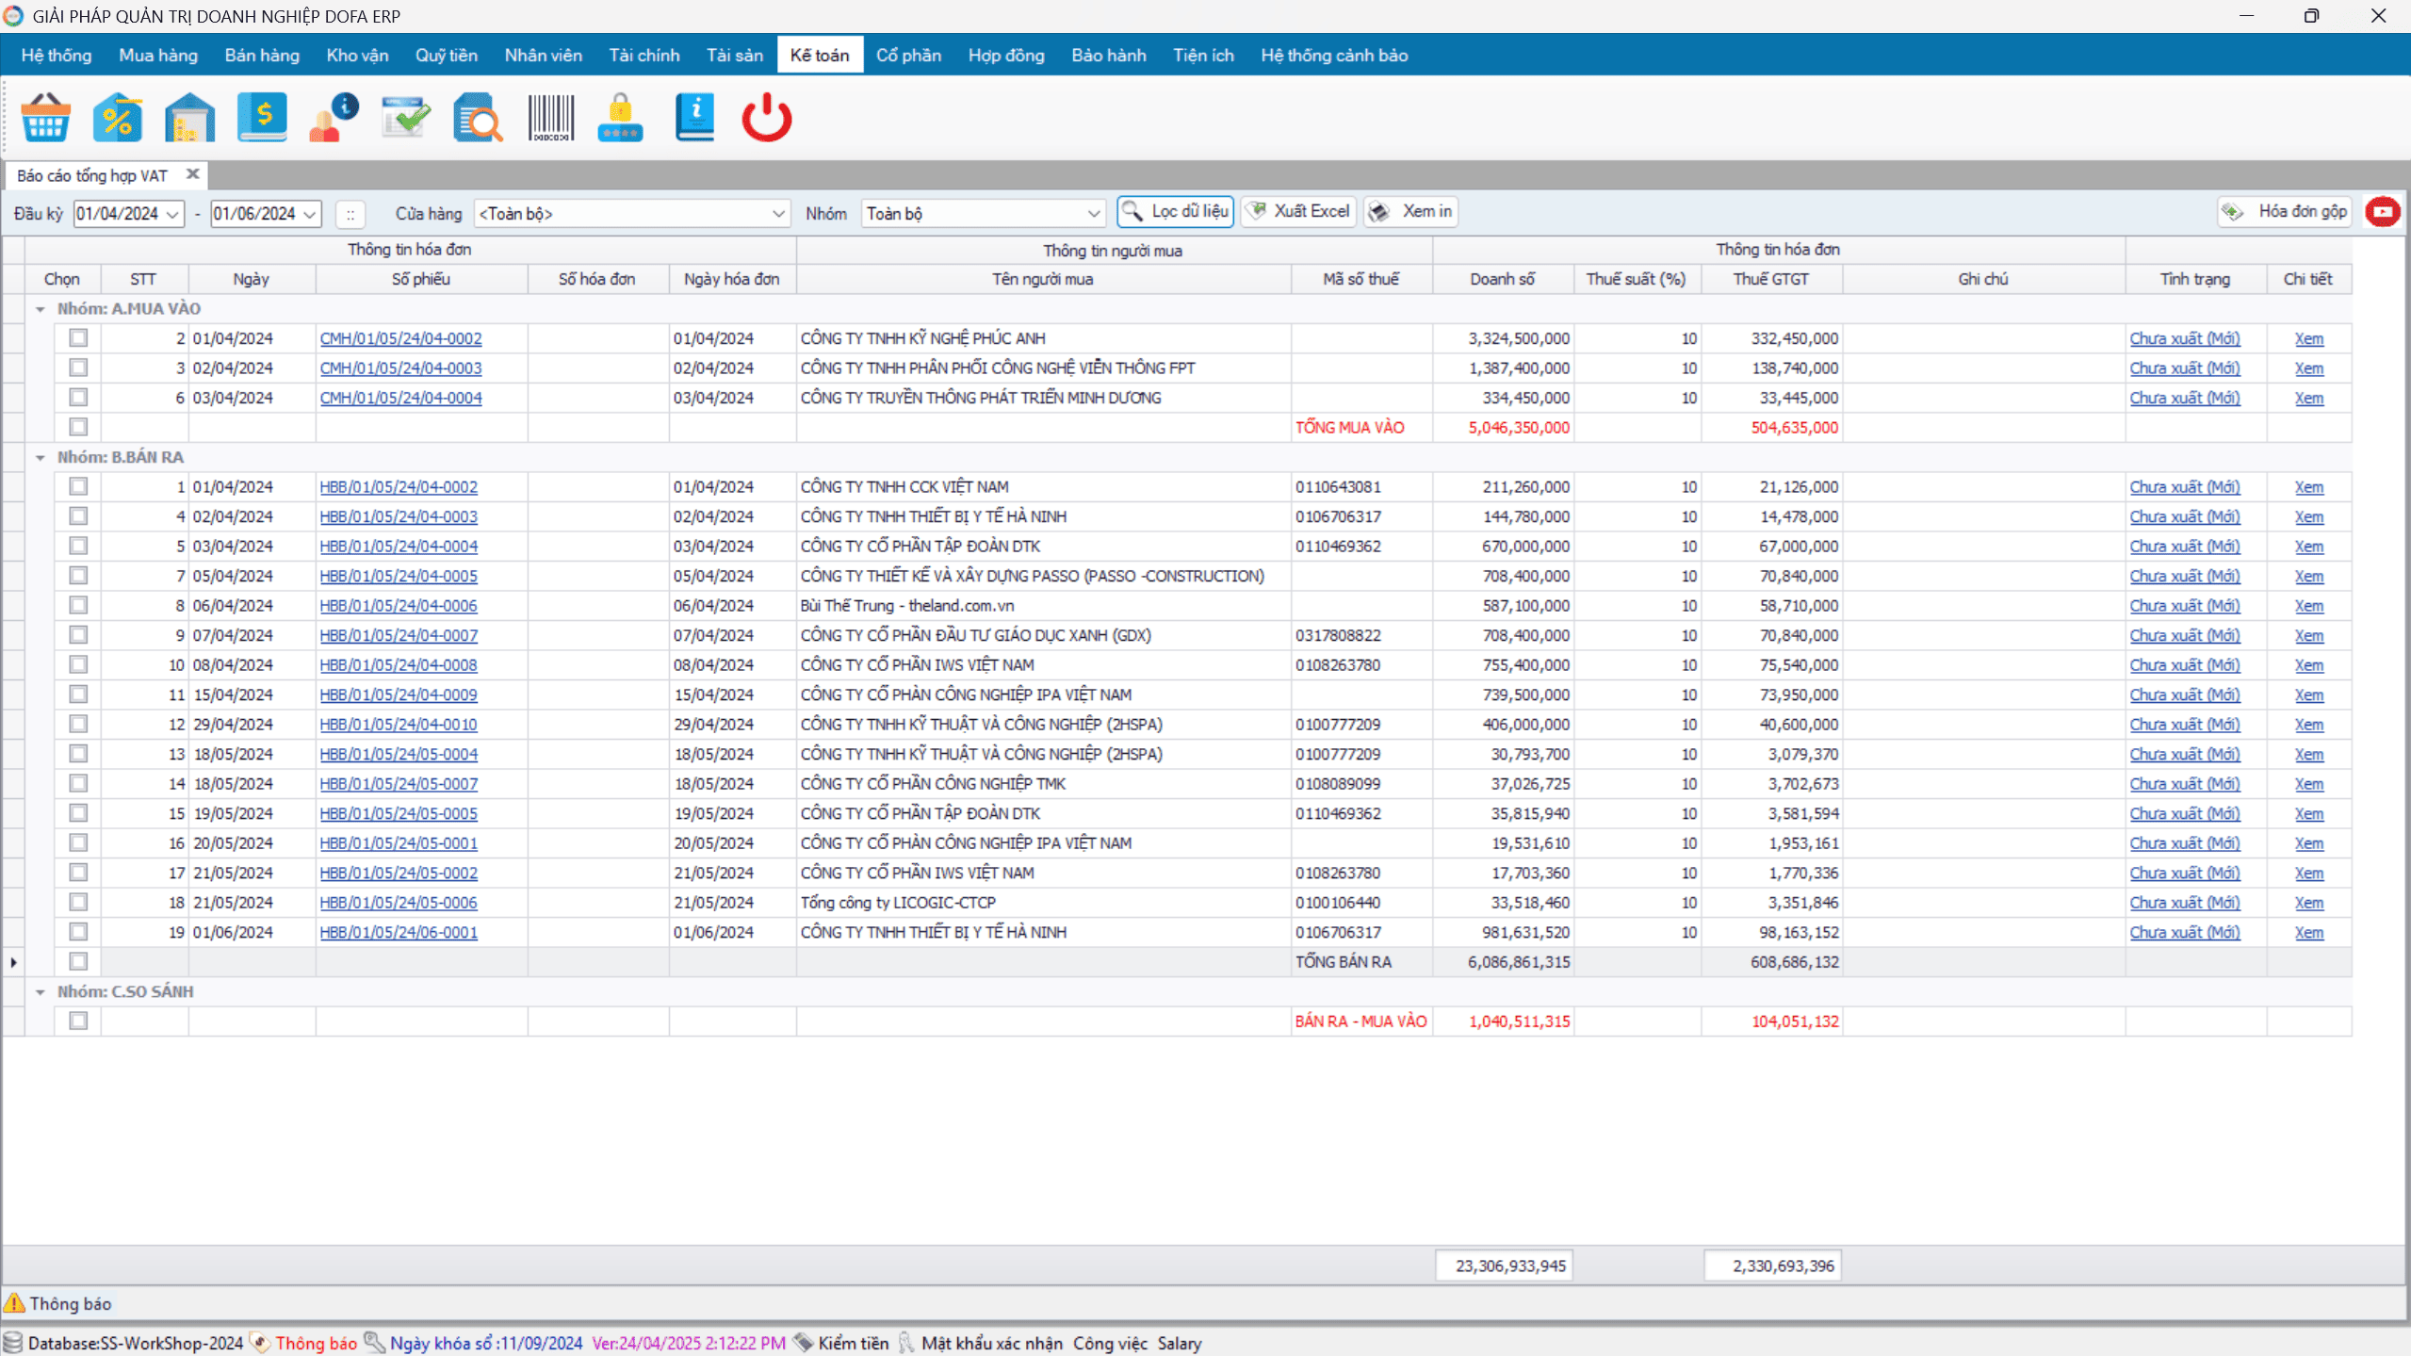The width and height of the screenshot is (2411, 1356).
Task: Open the start date 01/04/2024 dropdown
Action: coord(172,214)
